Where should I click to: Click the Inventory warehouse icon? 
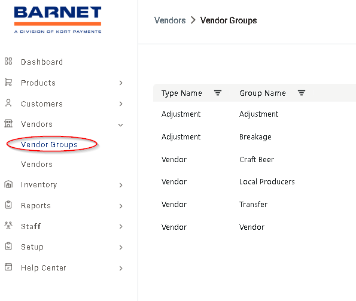click(x=8, y=184)
